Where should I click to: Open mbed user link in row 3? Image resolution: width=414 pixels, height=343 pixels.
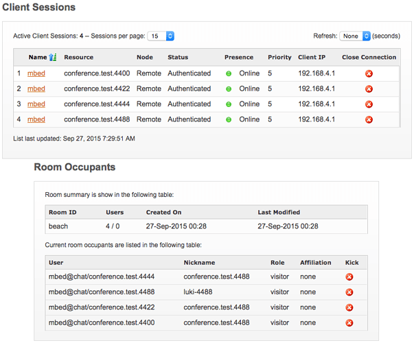(36, 104)
